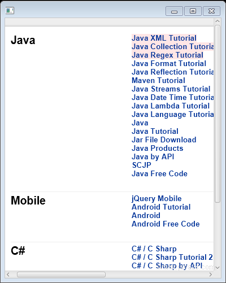The height and width of the screenshot is (283, 226).
Task: Open the Java XML Tutorial link
Action: tap(164, 38)
